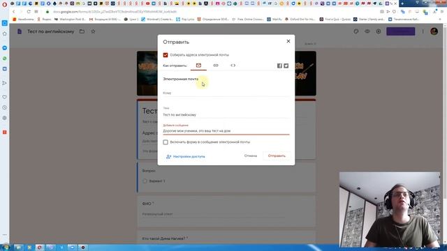Viewport: 447px width, 251px height.
Task: Open 'Настройки доступа' link
Action: point(186,156)
